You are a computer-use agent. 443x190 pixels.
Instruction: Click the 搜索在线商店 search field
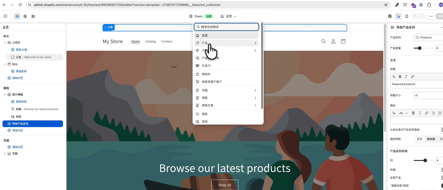pos(226,27)
